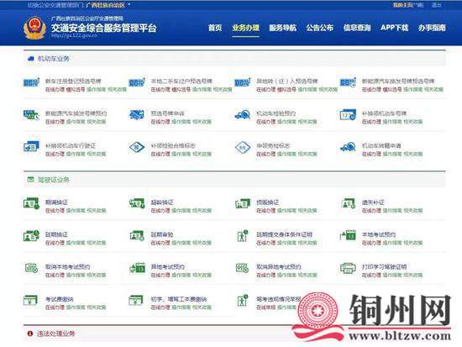462x347 pixels.
Task: Open the 服务导航 navigation tab
Action: click(x=282, y=28)
